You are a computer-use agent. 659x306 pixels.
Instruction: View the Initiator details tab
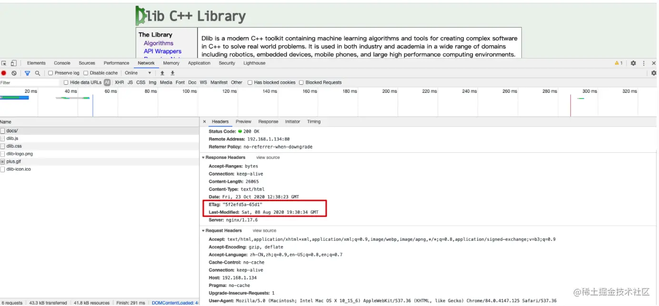(x=292, y=122)
